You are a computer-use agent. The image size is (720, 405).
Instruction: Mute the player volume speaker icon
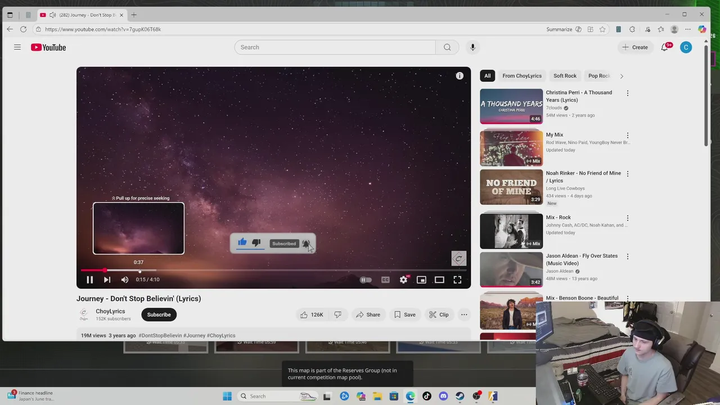tap(125, 280)
